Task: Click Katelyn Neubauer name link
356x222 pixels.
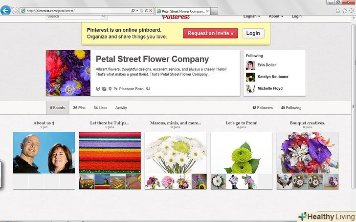Action: point(273,77)
